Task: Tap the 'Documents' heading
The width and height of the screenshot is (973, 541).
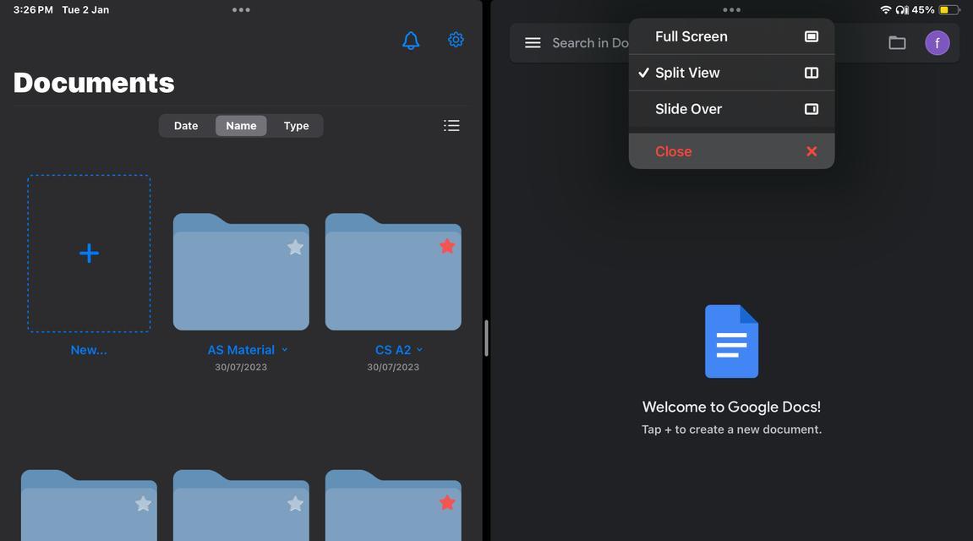Action: pyautogui.click(x=94, y=83)
